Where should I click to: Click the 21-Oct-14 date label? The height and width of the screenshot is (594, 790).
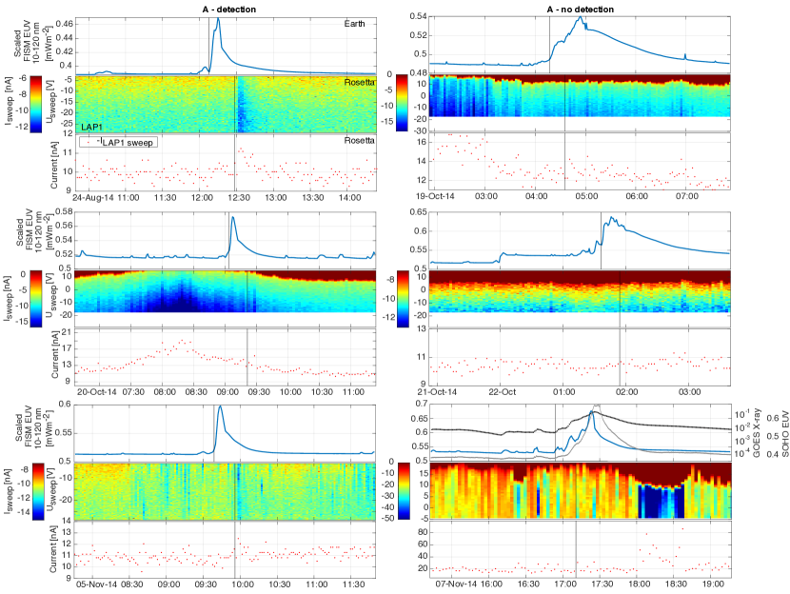(436, 392)
